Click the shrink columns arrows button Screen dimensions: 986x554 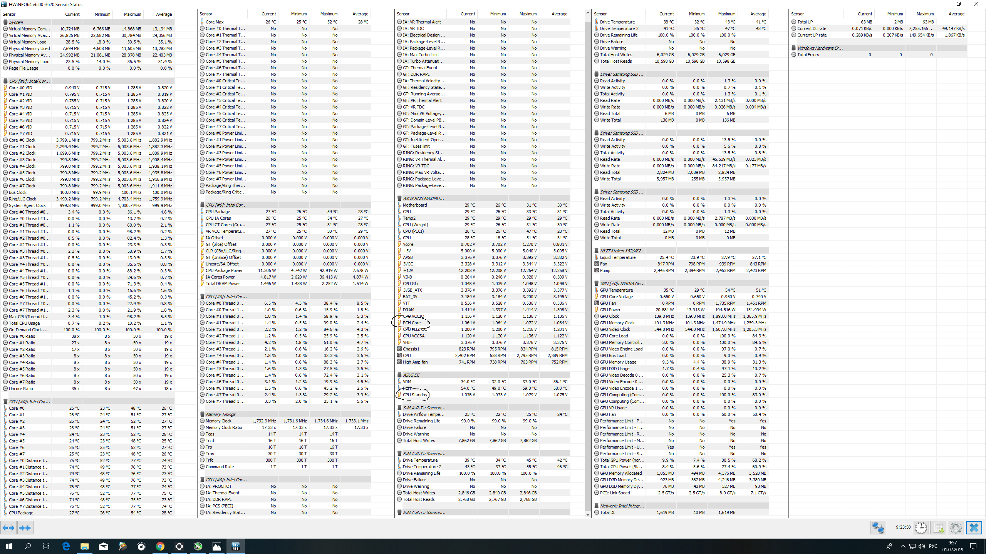coord(25,528)
